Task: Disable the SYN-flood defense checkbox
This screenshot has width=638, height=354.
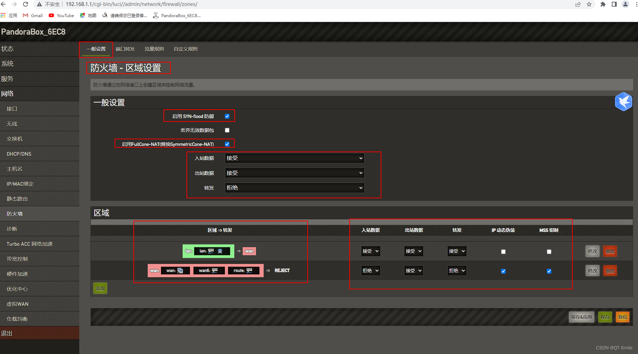Action: [x=227, y=116]
